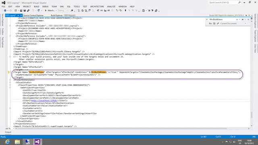Undo the last edit

[33, 10]
